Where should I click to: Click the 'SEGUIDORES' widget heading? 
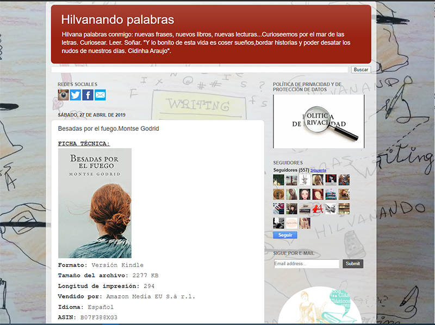288,163
